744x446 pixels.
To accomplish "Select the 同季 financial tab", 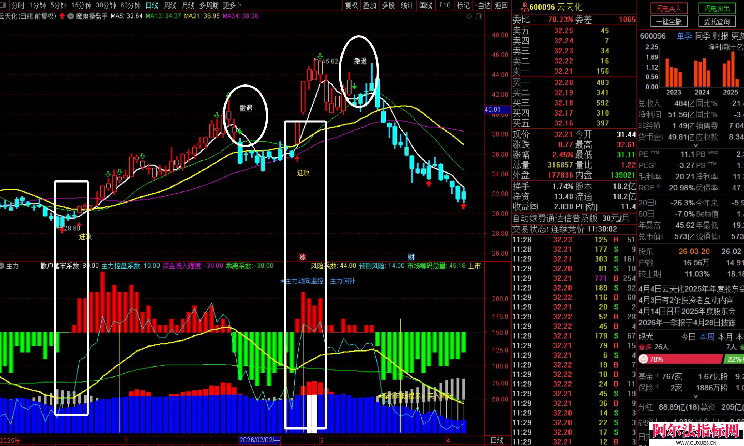I will point(702,36).
